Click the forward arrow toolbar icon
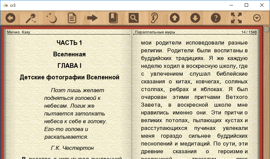270x159 pixels. (93, 18)
